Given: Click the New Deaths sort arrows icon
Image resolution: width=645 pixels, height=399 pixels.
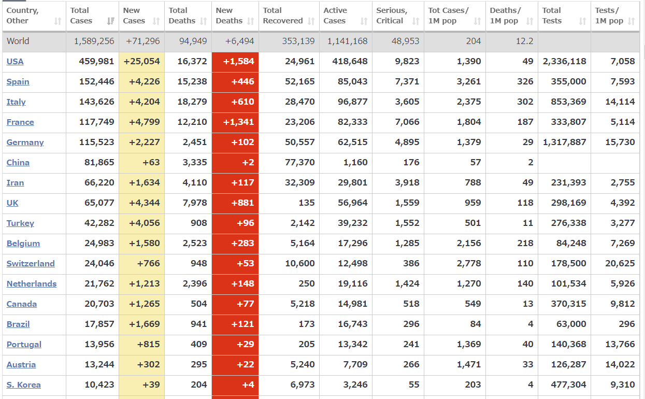Looking at the screenshot, I should point(251,21).
